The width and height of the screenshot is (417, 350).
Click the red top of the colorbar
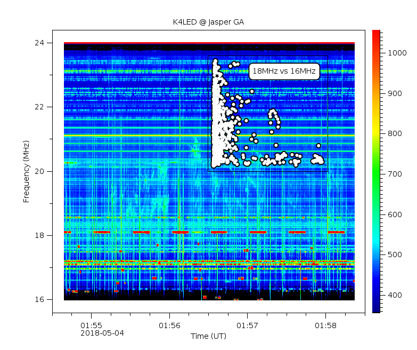click(376, 33)
